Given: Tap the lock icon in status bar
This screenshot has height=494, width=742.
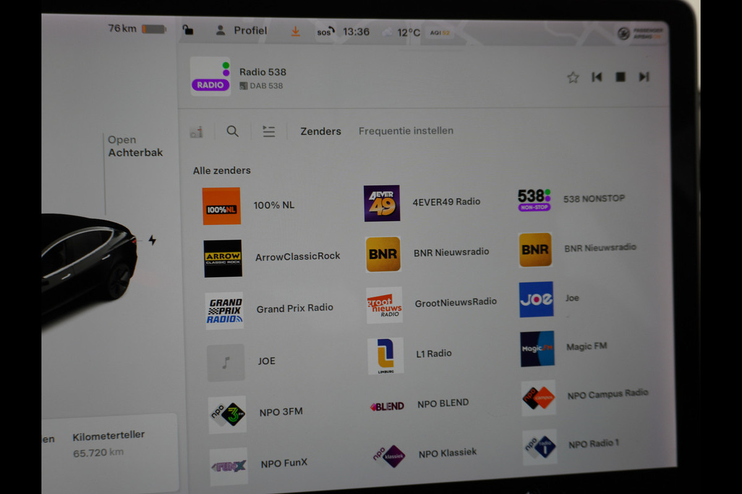Looking at the screenshot, I should (x=188, y=30).
